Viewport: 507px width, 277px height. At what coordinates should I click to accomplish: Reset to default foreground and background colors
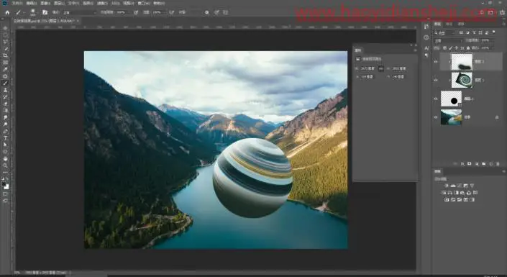click(x=4, y=178)
